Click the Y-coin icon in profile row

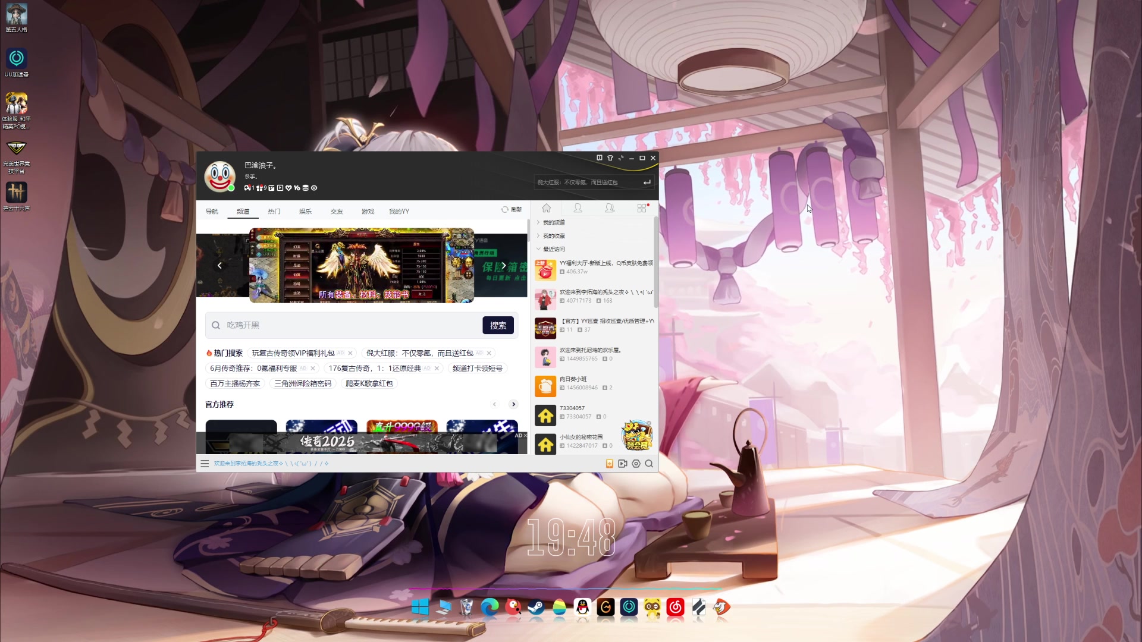pyautogui.click(x=297, y=188)
